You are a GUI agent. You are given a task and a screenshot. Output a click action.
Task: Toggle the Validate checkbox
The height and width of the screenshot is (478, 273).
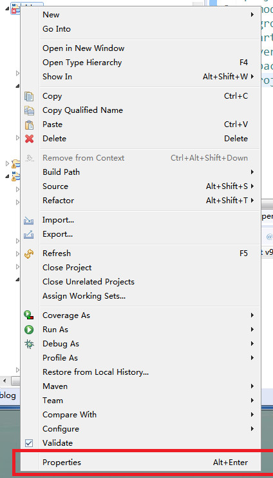click(29, 443)
